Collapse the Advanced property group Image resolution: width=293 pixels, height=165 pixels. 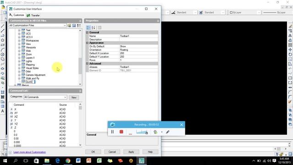click(87, 64)
